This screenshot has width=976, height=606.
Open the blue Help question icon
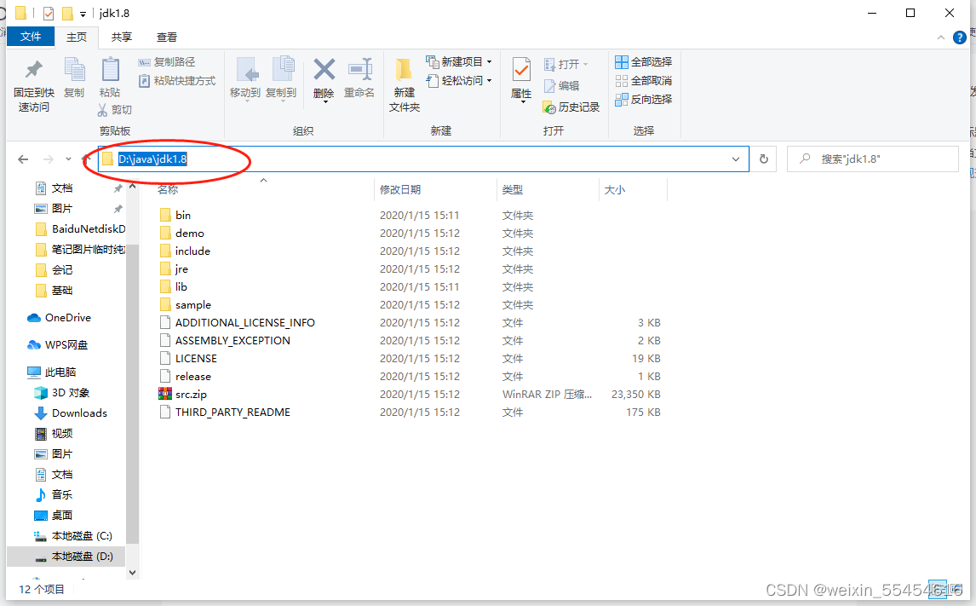tap(960, 38)
